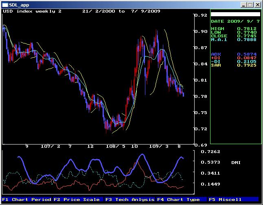
Task: Click the 0.75 price axis label
Action: pos(201,112)
